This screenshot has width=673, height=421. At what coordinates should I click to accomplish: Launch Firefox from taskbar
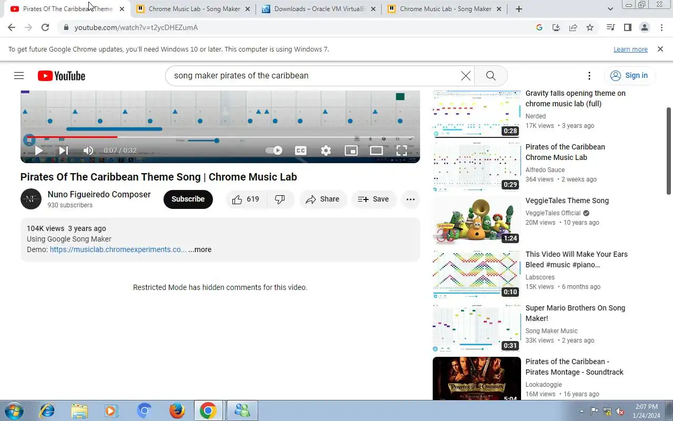tap(177, 410)
